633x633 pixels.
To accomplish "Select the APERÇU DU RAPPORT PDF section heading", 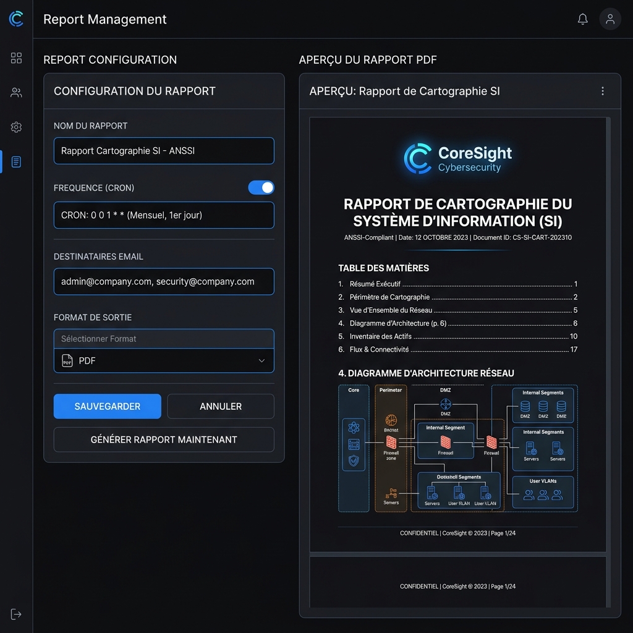I will pyautogui.click(x=368, y=60).
